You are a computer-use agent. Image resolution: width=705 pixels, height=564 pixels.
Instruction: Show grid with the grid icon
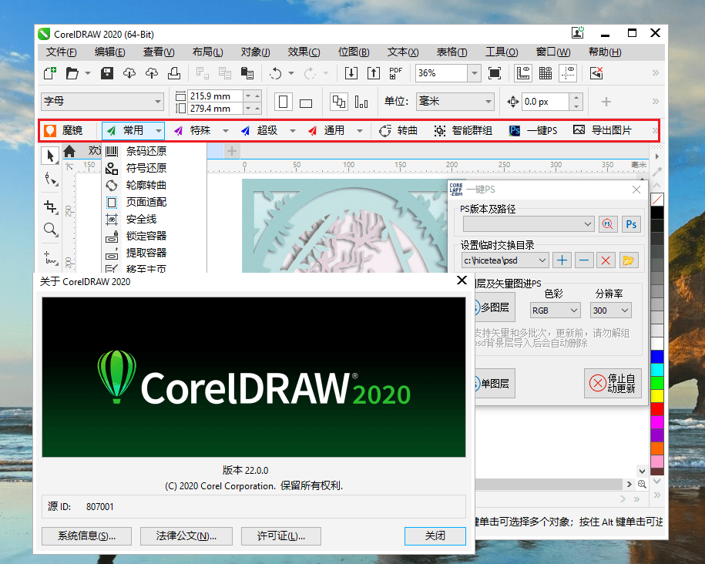(x=546, y=73)
